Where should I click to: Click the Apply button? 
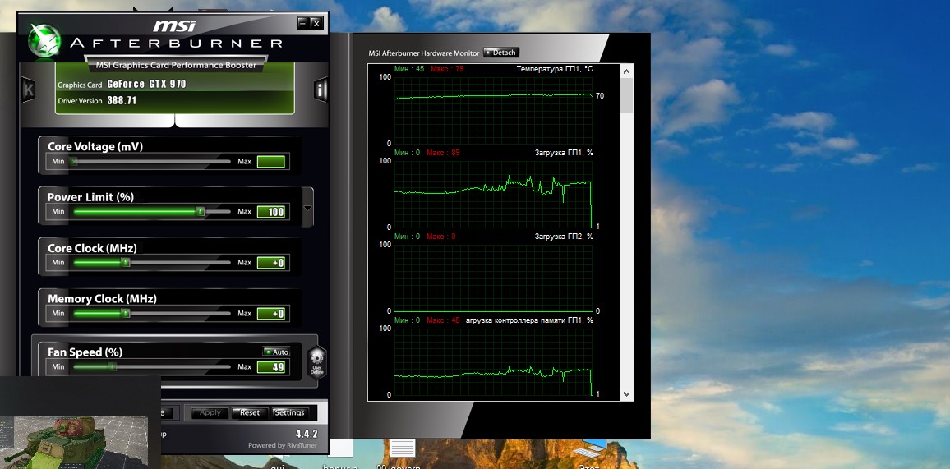210,412
